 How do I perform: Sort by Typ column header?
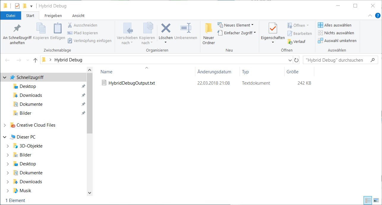point(262,72)
